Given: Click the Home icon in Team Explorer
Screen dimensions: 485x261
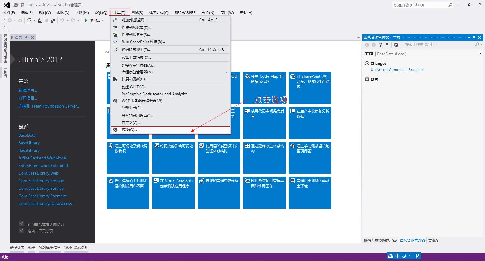Looking at the screenshot, I should [x=380, y=45].
